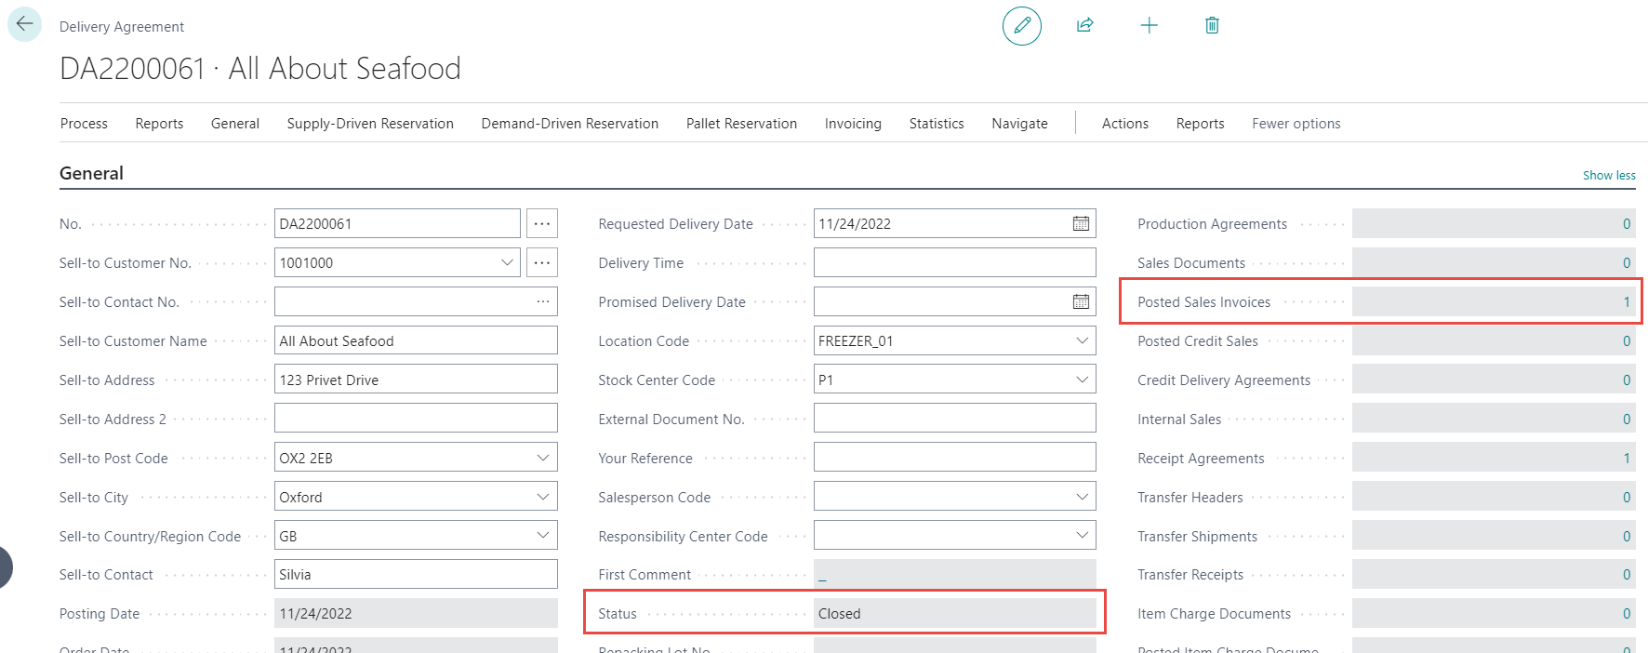
Task: Open calendar picker for Promised Delivery Date
Action: point(1081,301)
